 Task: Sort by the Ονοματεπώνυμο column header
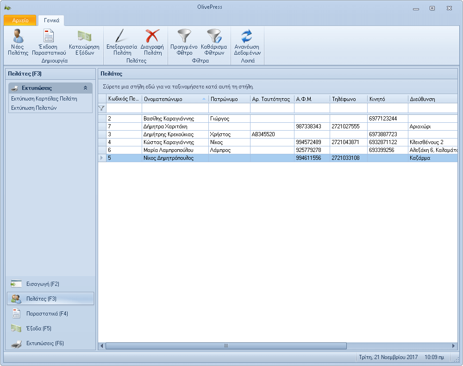171,99
